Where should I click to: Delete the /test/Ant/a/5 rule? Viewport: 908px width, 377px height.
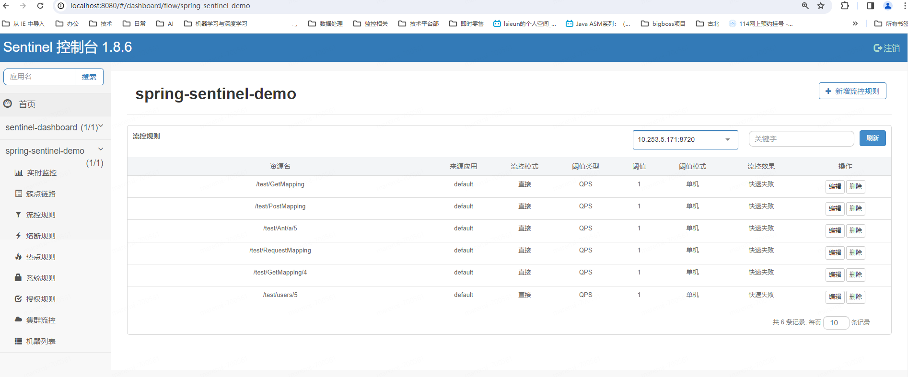pos(856,230)
